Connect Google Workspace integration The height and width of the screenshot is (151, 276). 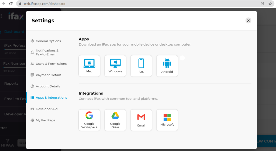(89, 120)
